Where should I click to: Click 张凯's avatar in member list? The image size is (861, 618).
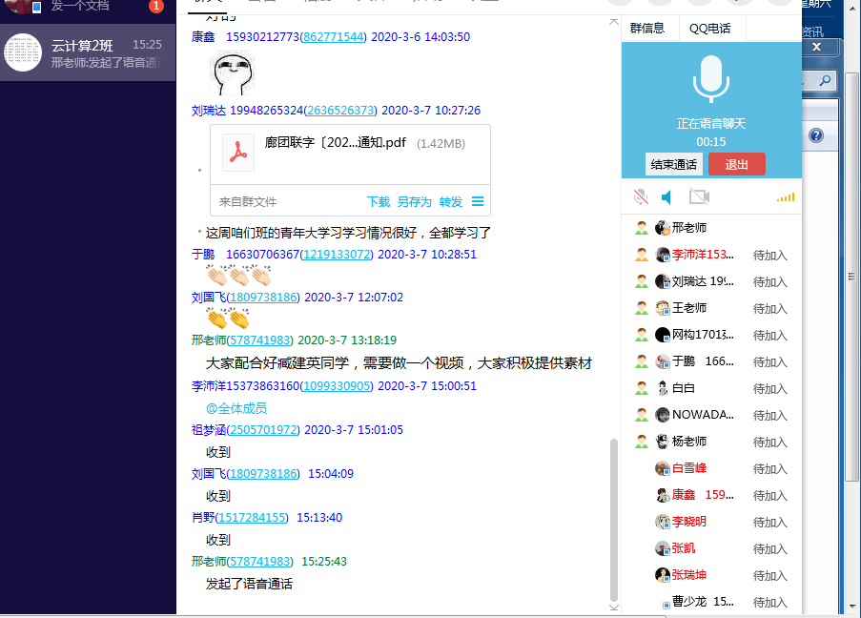click(x=663, y=548)
